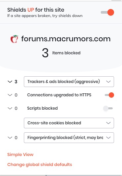Click the arrow in Trackers & ads dropdown

point(108,82)
